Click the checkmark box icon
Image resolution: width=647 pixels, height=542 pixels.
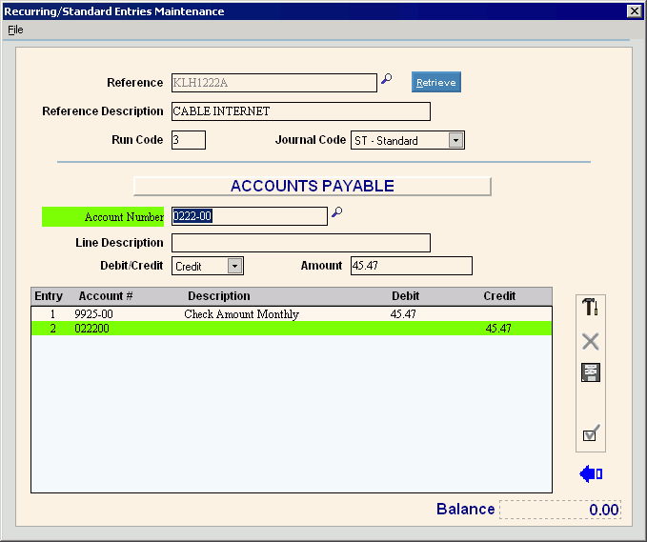point(590,434)
